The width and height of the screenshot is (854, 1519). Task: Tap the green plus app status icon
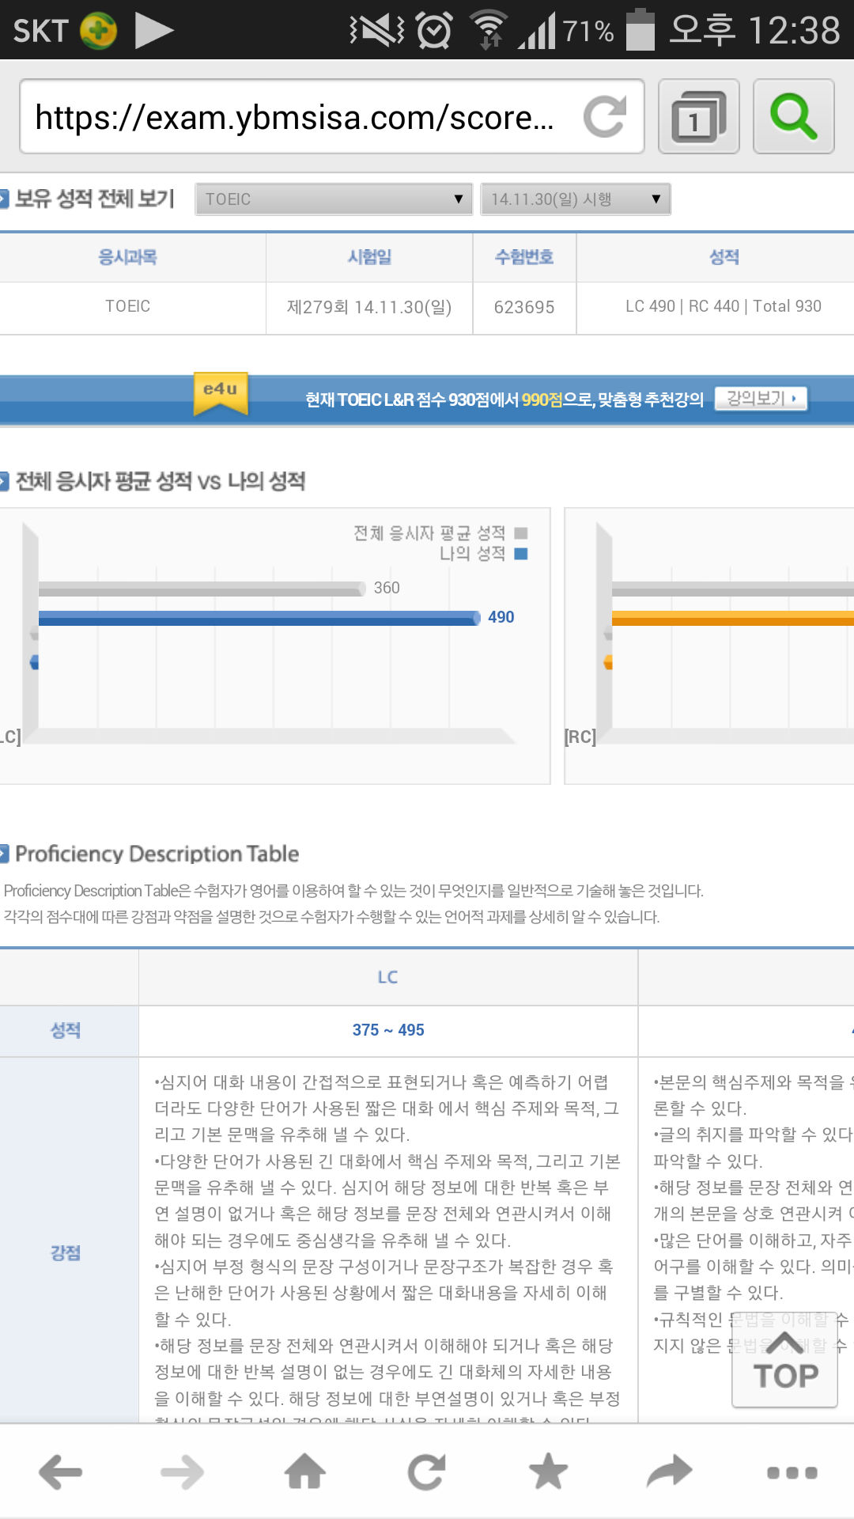pos(99,31)
